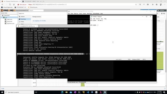Click the highlighted GeForce GTX 1060 line
The width and height of the screenshot is (167, 94).
point(50,54)
